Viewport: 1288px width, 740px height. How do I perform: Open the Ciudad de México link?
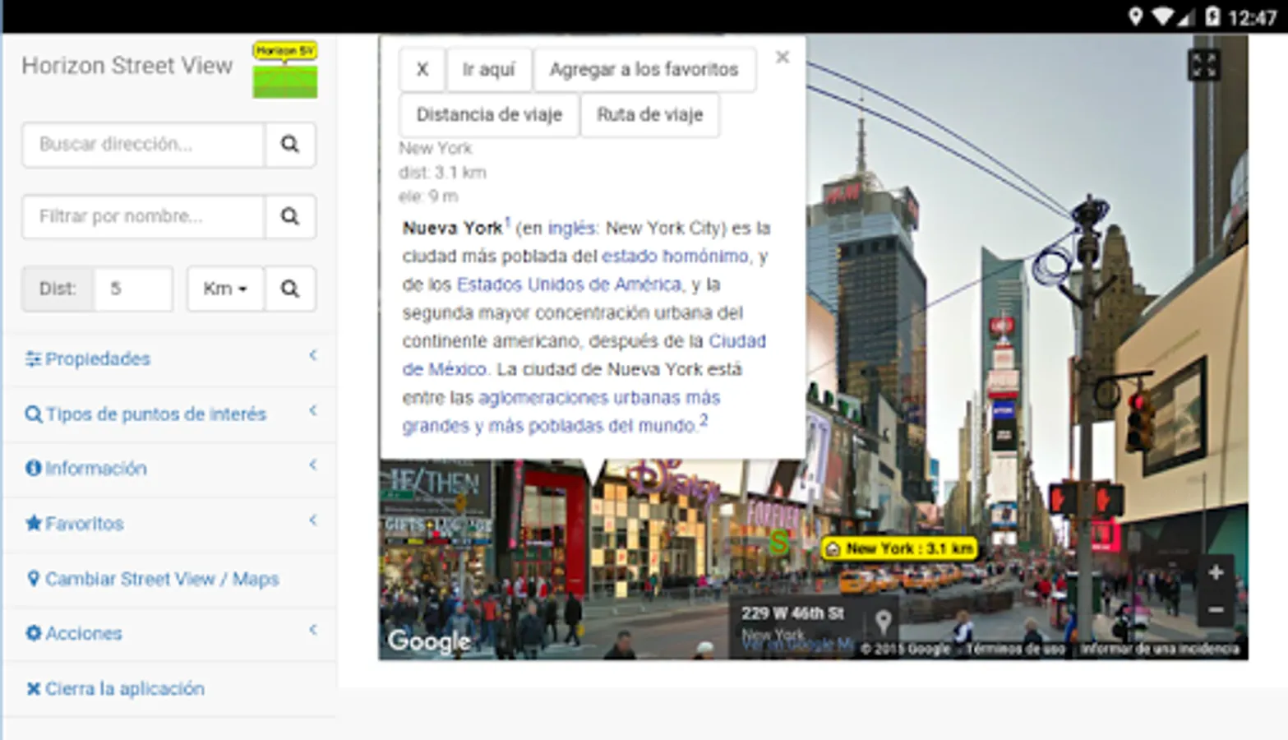[x=584, y=355]
